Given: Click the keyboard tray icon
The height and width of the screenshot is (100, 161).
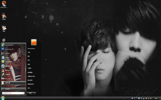Looking at the screenshot, I should tap(132, 98).
